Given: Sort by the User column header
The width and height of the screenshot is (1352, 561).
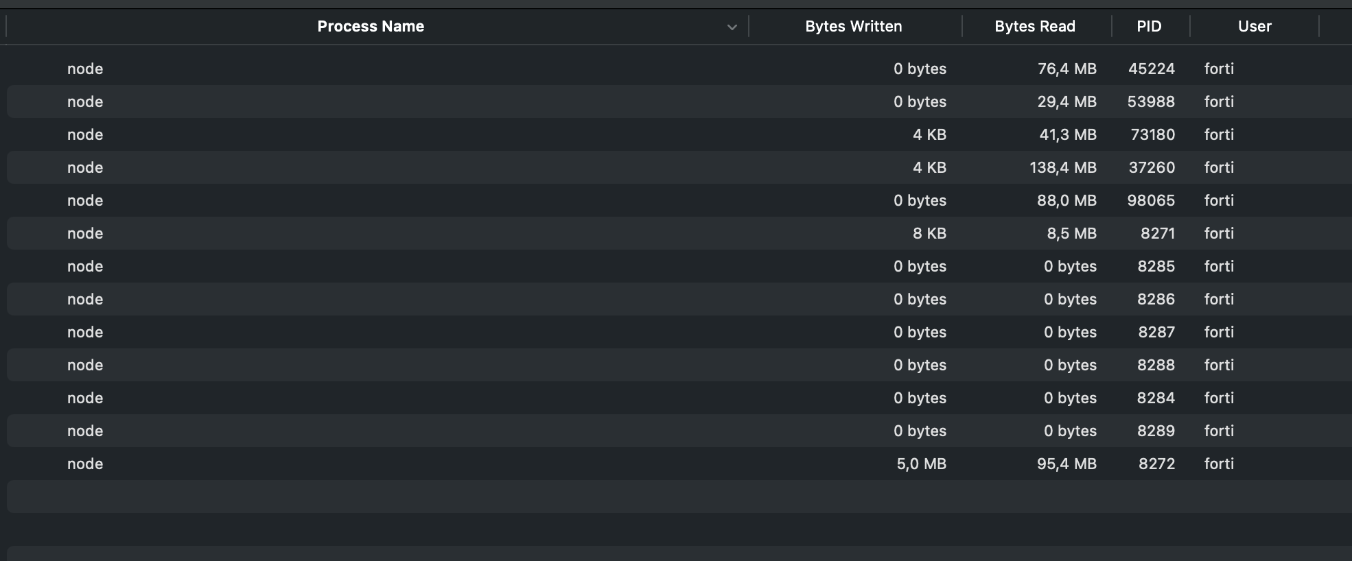Looking at the screenshot, I should tap(1255, 27).
